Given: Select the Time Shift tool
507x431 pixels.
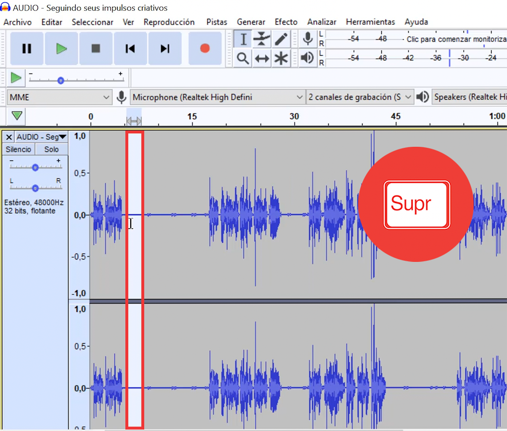Looking at the screenshot, I should [x=262, y=58].
